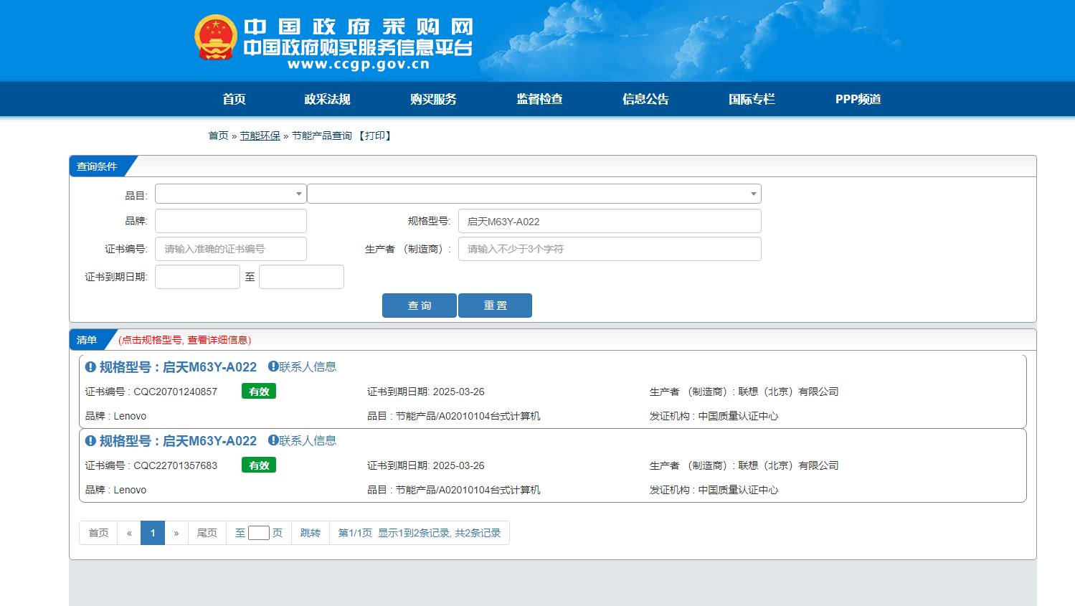1075x606 pixels.
Task: Go to 首页 in pagination
Action: point(98,533)
